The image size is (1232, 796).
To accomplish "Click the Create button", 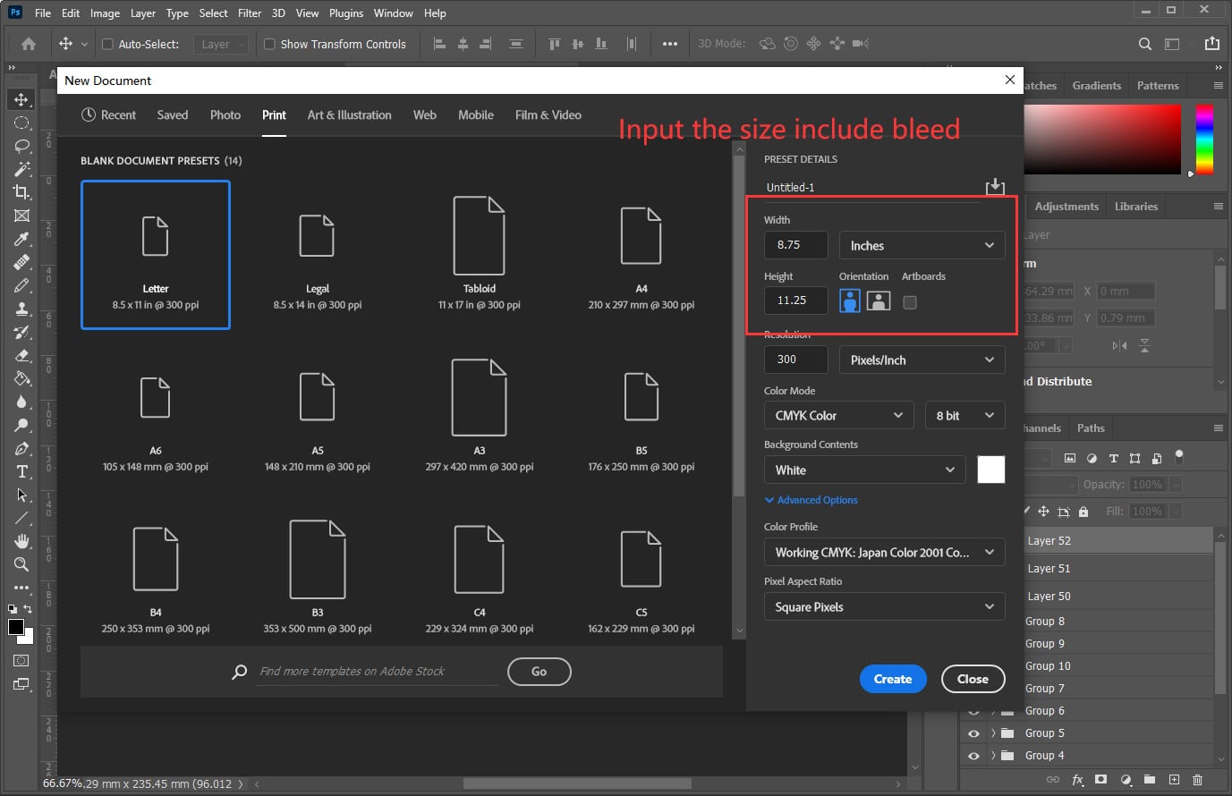I will tap(893, 679).
